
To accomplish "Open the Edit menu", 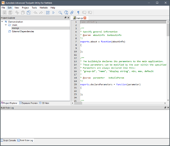I will (10, 8).
